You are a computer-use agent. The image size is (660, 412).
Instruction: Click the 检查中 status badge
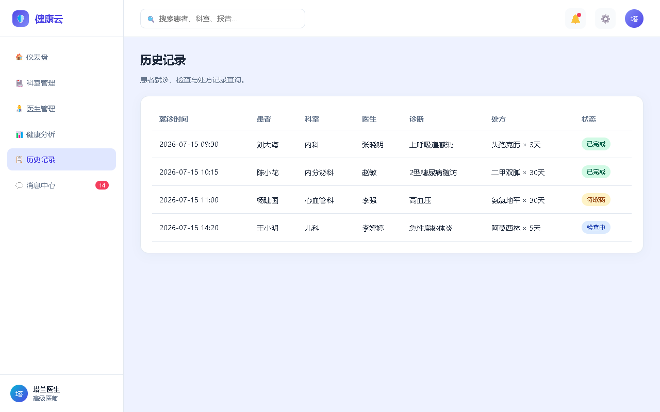596,228
